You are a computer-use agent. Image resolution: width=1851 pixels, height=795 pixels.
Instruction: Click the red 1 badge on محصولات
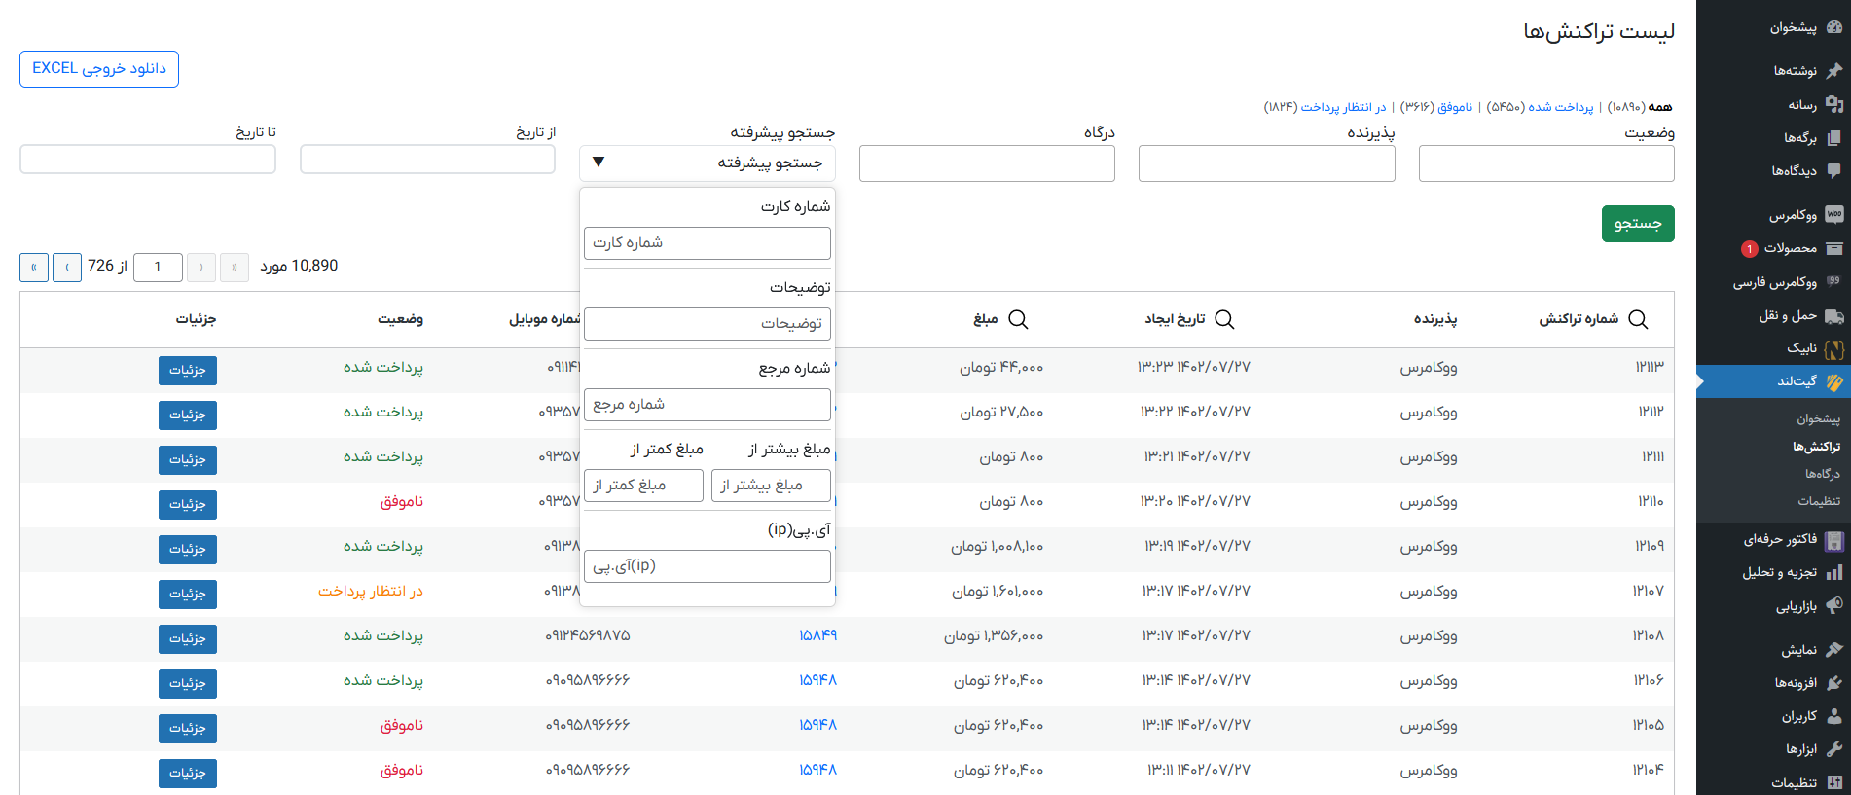(x=1749, y=249)
